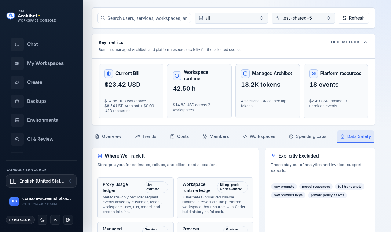Click the 'raw provider keys' tag

(x=288, y=195)
